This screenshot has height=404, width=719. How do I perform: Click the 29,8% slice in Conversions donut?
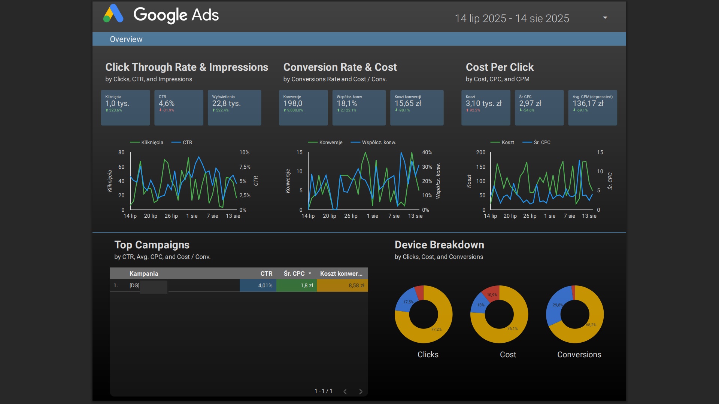coord(557,305)
